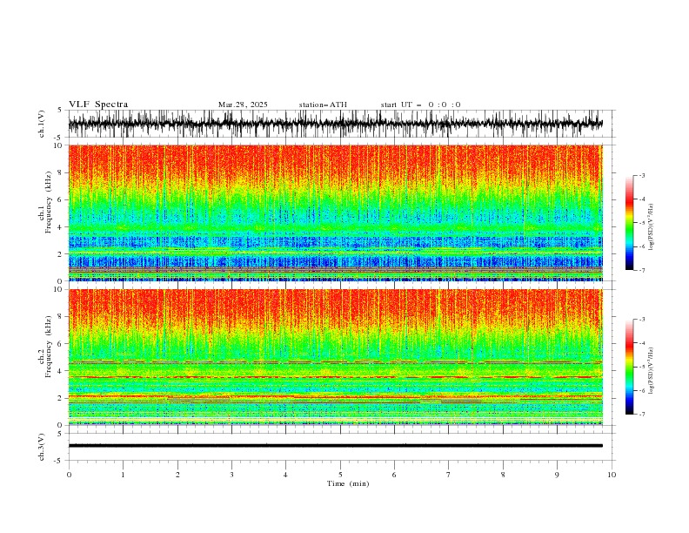Click the date 'Mar.28, 2025'

[243, 105]
